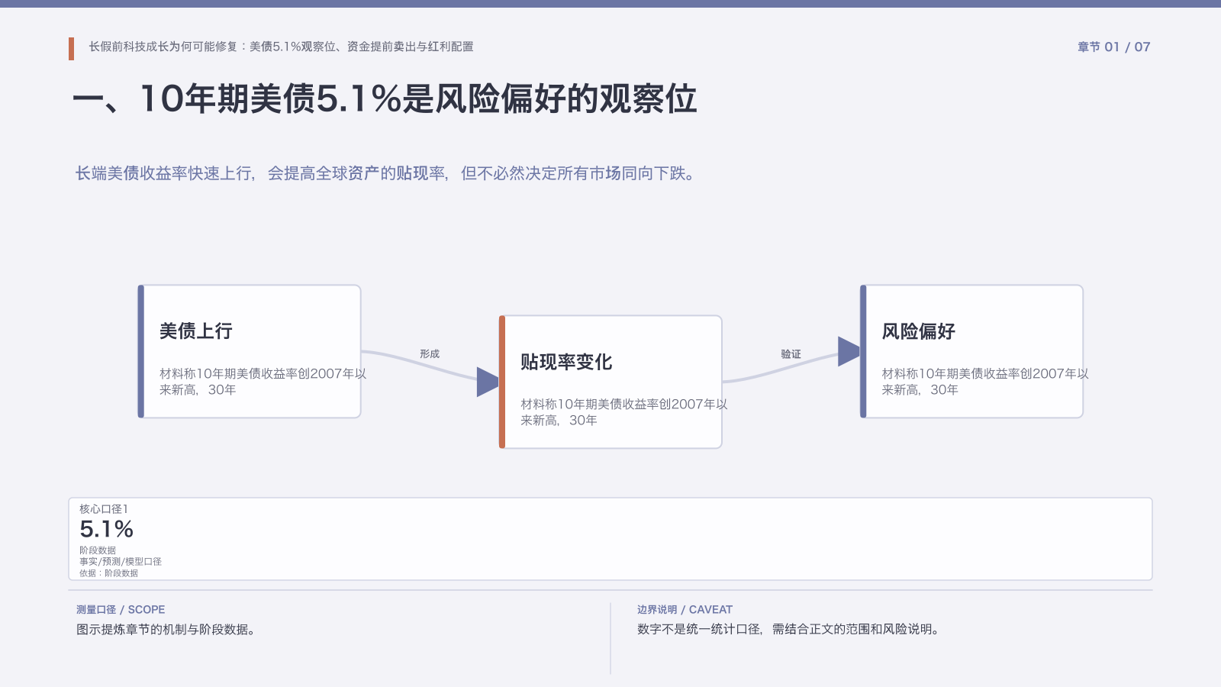The image size is (1221, 687).
Task: Click the arrowhead pointing into 风险偏好 card
Action: (849, 351)
